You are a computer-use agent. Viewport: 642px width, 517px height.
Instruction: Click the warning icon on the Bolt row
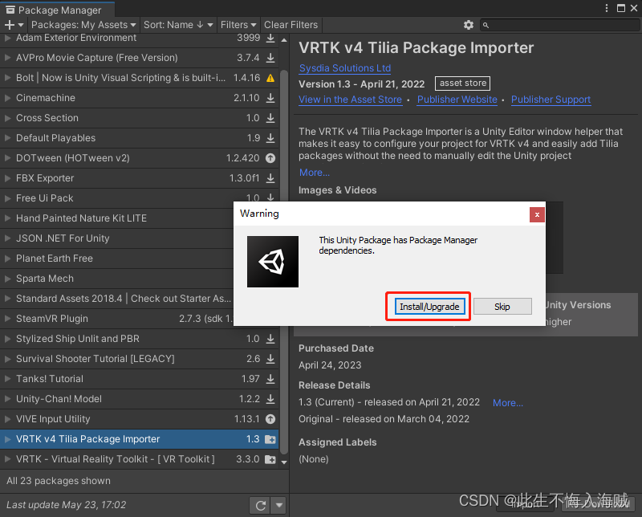click(270, 78)
